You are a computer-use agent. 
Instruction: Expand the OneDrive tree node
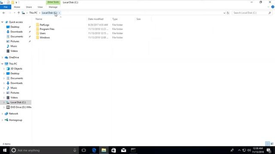2,57
